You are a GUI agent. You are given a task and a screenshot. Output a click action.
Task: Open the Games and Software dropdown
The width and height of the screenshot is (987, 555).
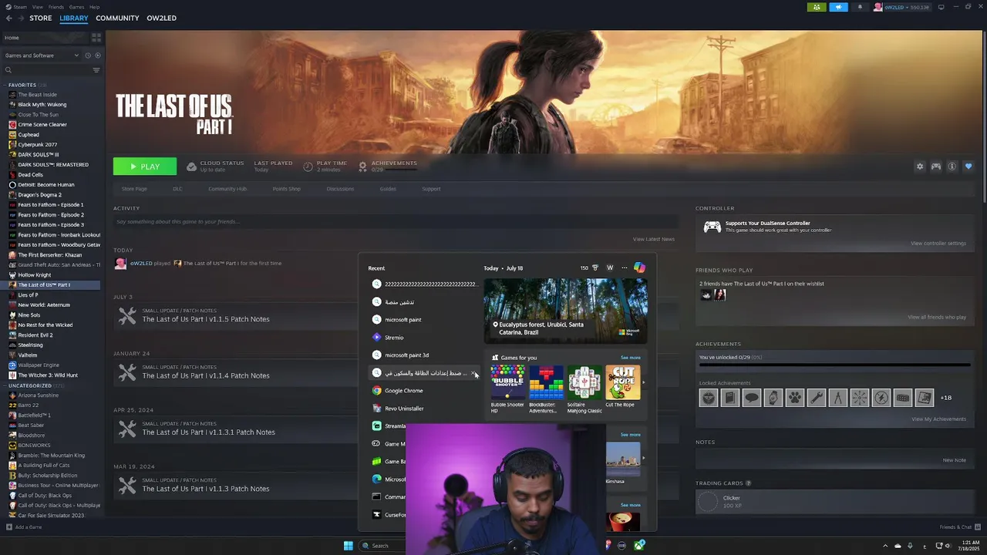point(42,55)
